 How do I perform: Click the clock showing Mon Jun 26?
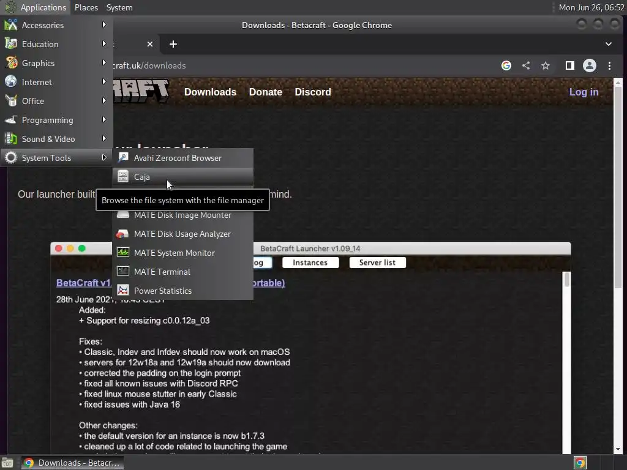point(591,7)
